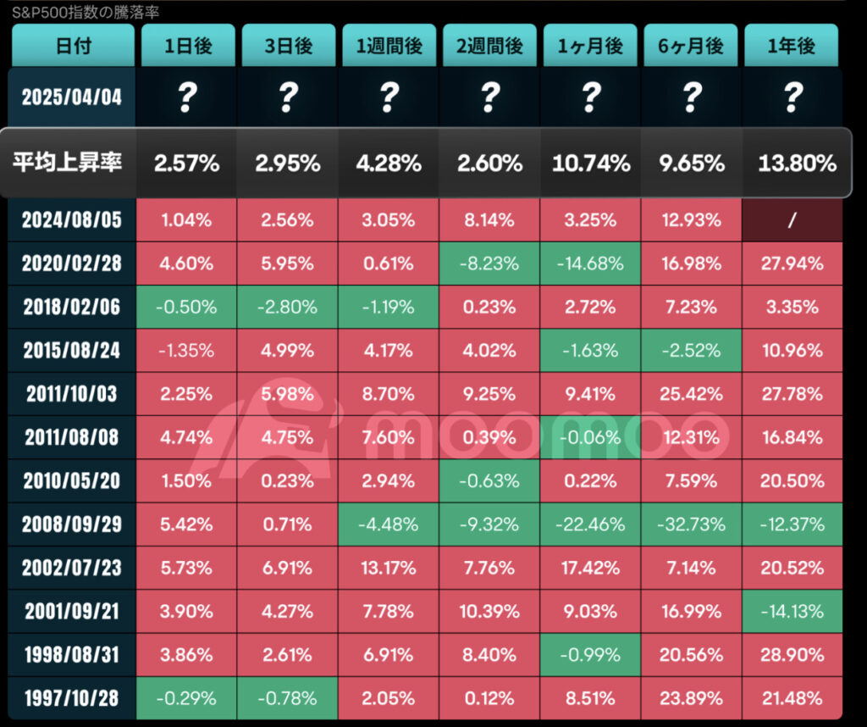Click the question mark under 1ヶ月後
The image size is (867, 727).
click(x=591, y=97)
